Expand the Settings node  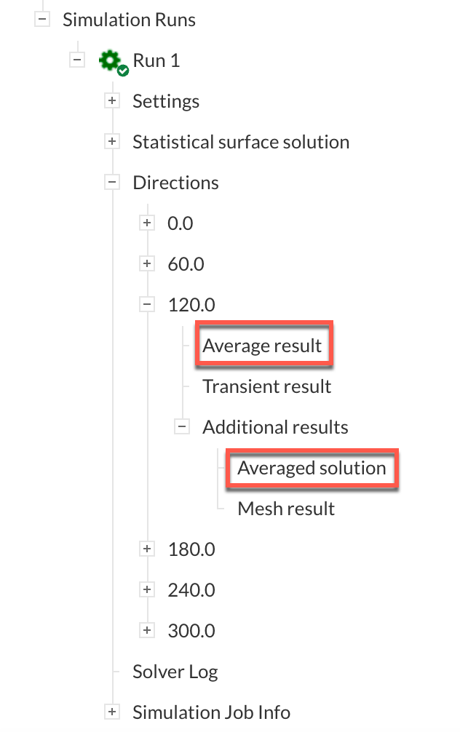[x=112, y=101]
